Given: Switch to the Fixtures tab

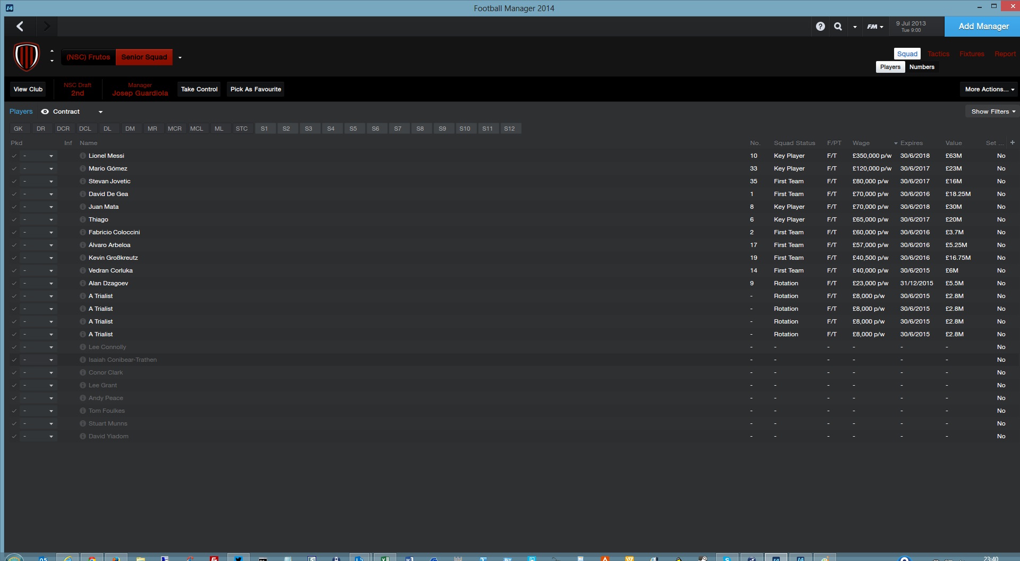Looking at the screenshot, I should pyautogui.click(x=972, y=54).
